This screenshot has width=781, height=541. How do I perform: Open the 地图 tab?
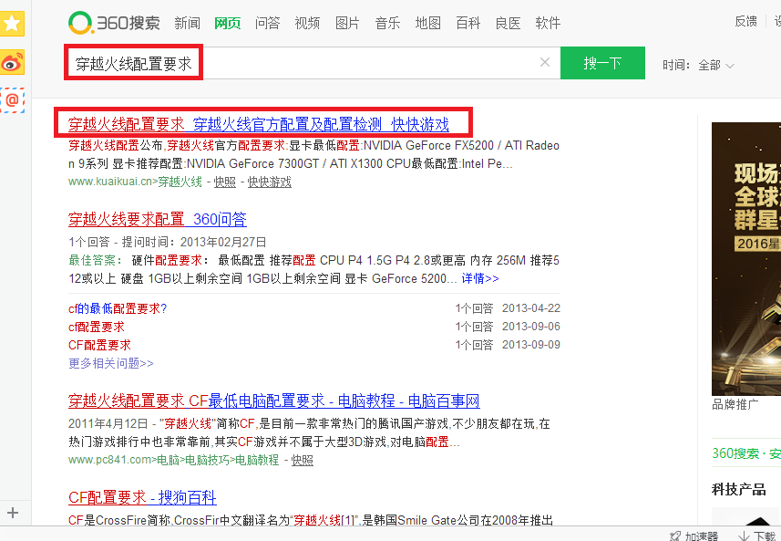click(x=427, y=23)
